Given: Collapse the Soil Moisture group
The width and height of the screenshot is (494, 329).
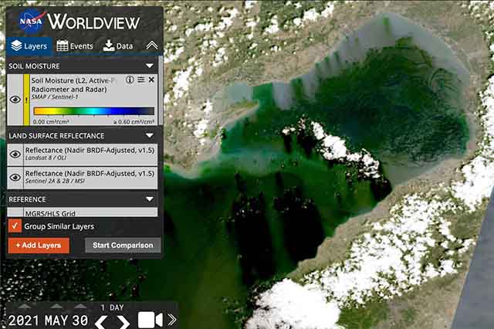Looking at the screenshot, I should point(150,66).
